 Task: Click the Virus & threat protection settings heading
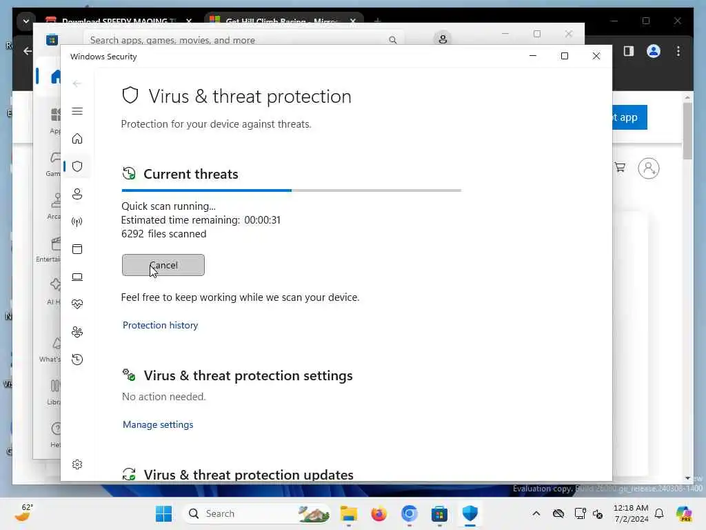[x=248, y=375]
